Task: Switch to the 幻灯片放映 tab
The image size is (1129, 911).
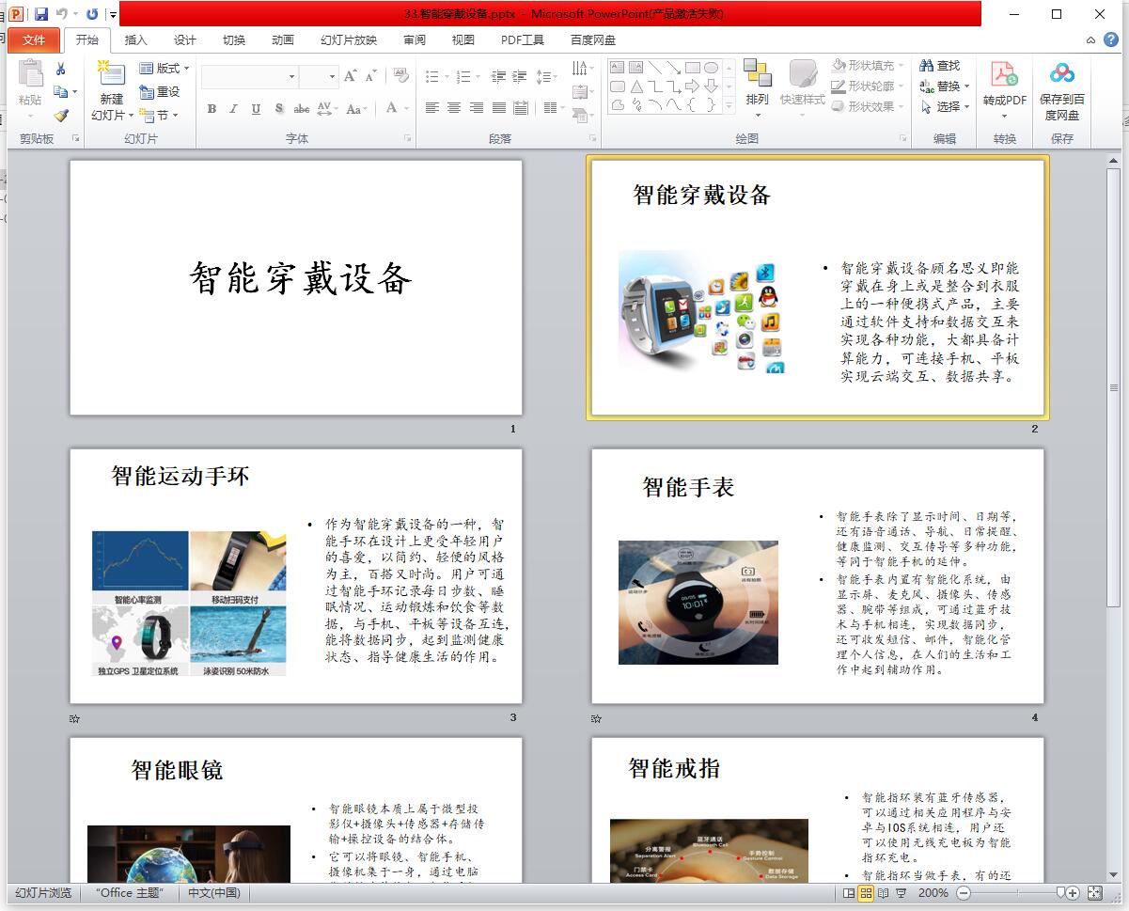Action: (x=349, y=40)
